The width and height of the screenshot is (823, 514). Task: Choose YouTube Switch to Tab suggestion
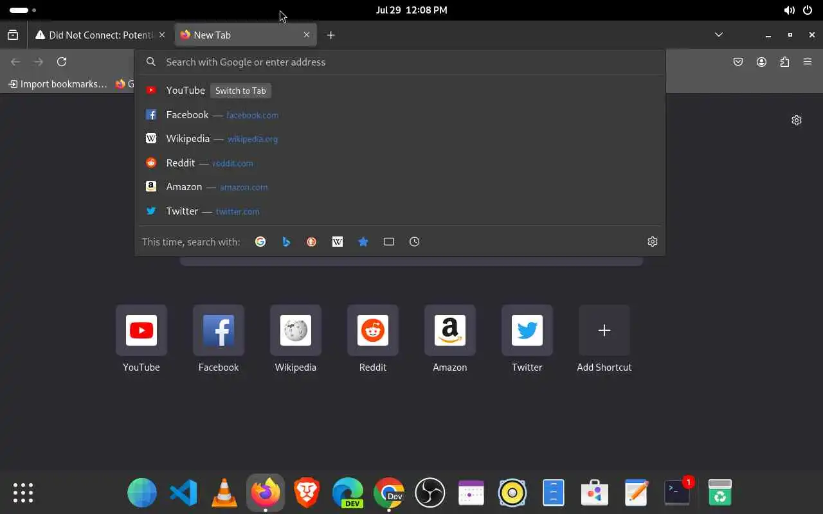click(400, 91)
